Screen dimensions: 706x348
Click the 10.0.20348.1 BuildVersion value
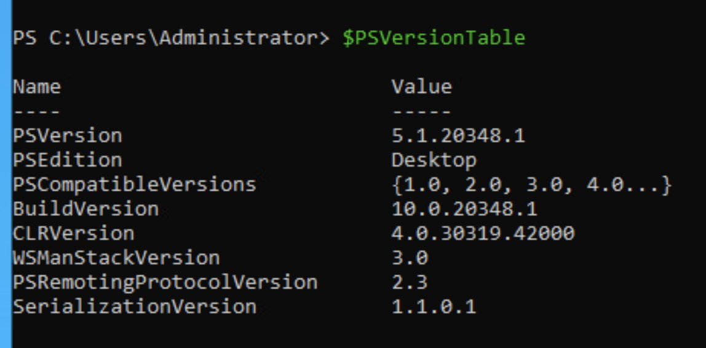(464, 209)
